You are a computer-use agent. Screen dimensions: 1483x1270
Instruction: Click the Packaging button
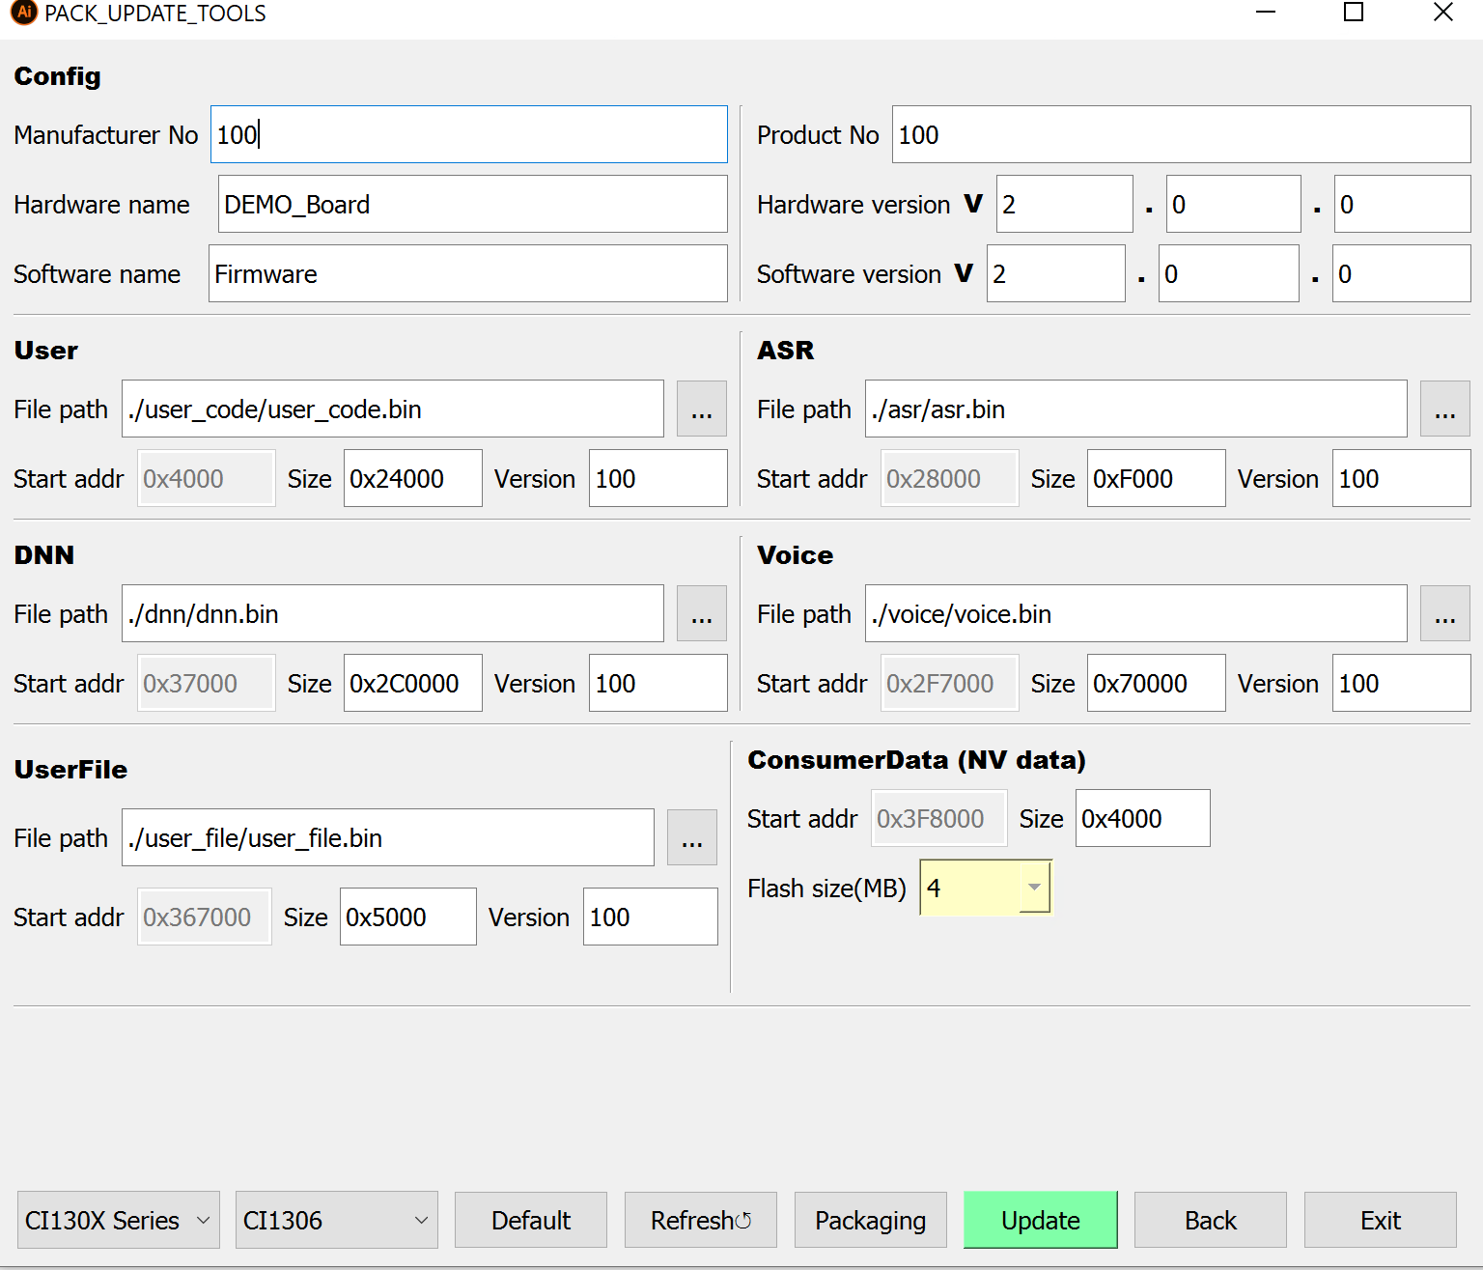pos(870,1220)
